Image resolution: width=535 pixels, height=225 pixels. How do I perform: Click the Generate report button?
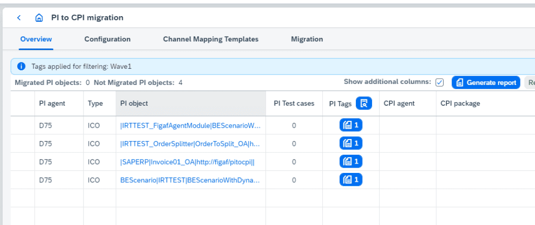(486, 83)
